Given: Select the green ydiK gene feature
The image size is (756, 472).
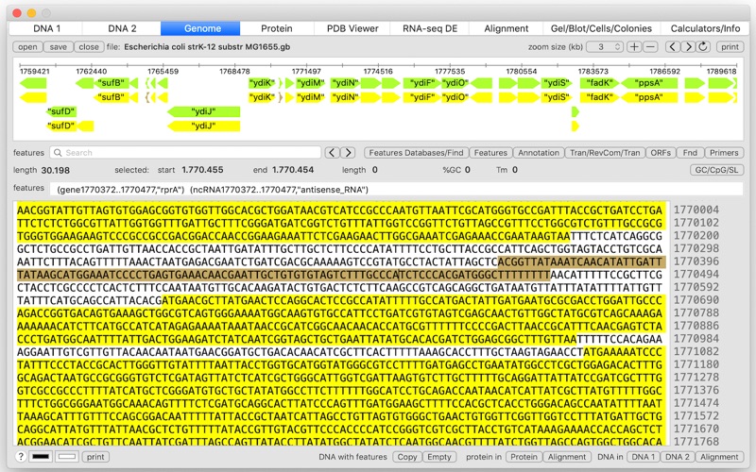Looking at the screenshot, I should tap(262, 83).
